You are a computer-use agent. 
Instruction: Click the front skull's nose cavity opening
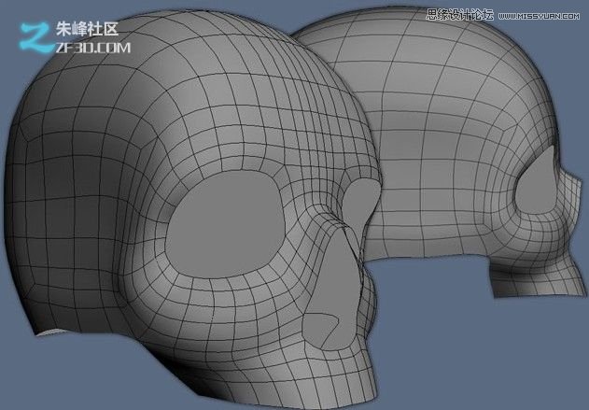(x=330, y=330)
